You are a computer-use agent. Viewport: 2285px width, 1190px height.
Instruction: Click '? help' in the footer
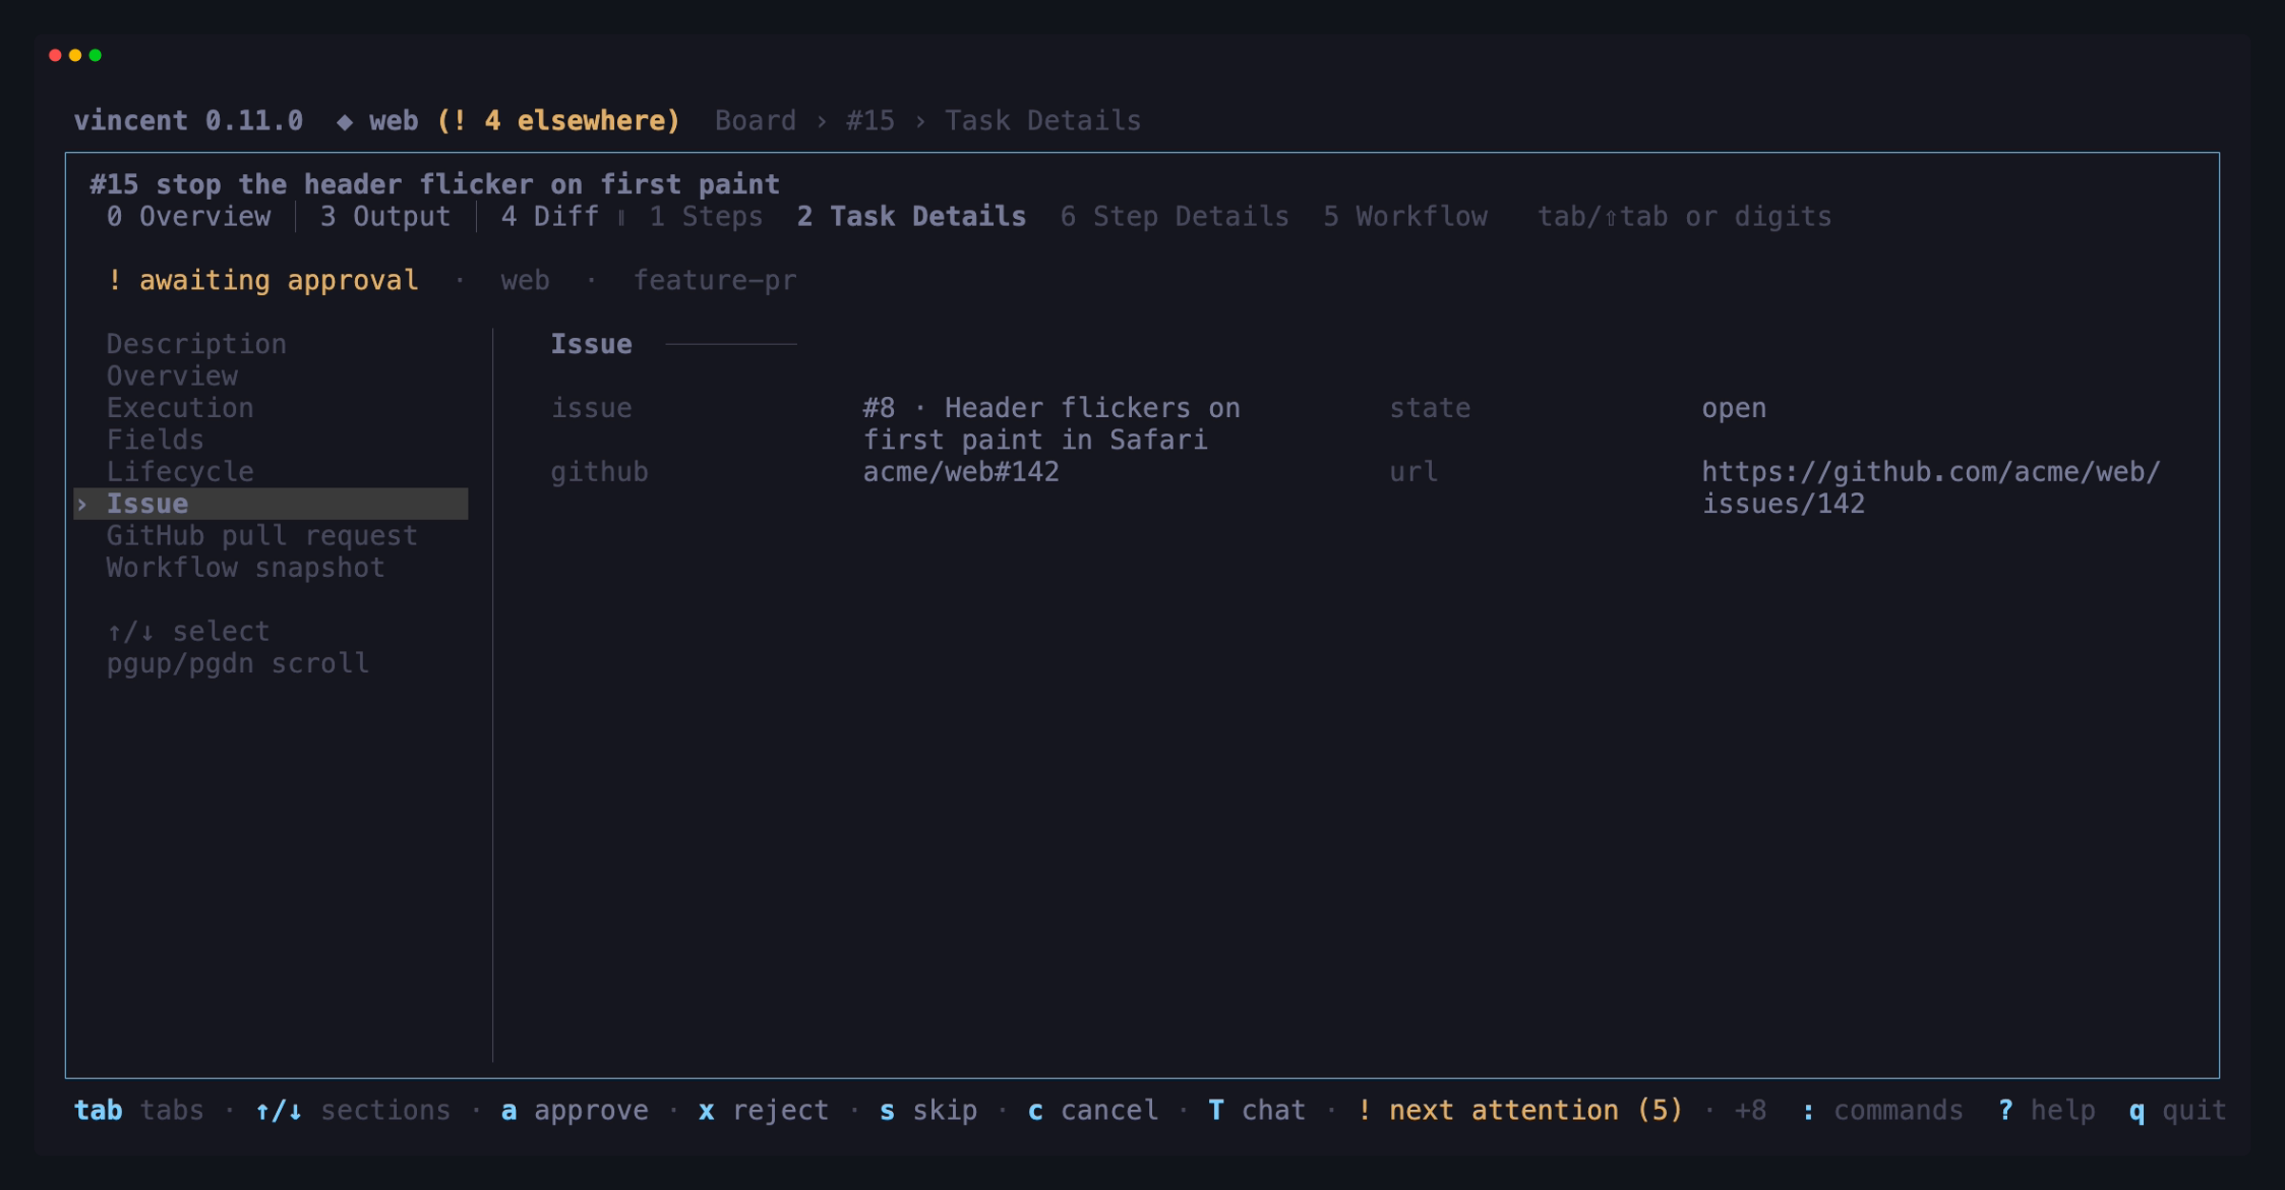tap(2047, 1110)
